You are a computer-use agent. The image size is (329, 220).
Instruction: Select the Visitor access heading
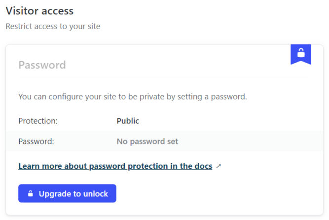(39, 11)
